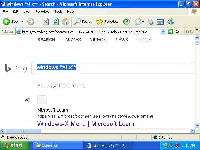Click the Error on page warning icon
Image resolution: width=200 pixels, height=150 pixels.
(x=3, y=137)
